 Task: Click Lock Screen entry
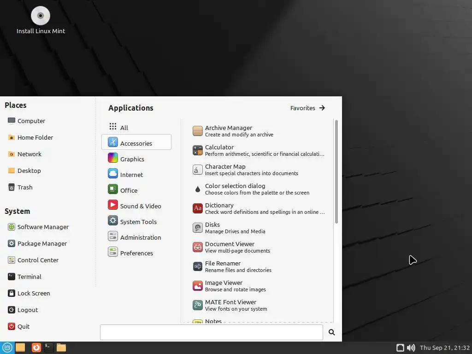click(29, 293)
